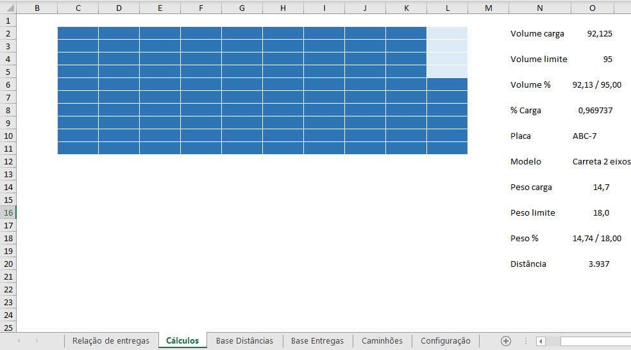The width and height of the screenshot is (631, 350).
Task: Select row 1 header
Action: pos(8,21)
